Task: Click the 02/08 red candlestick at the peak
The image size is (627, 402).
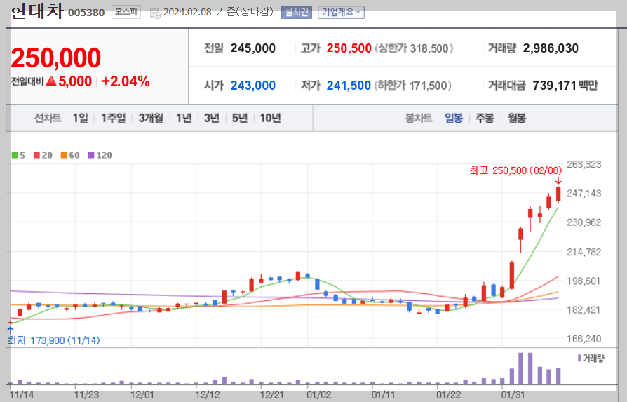Action: tap(558, 194)
